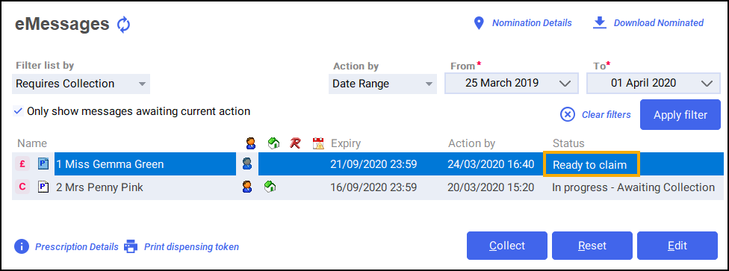The width and height of the screenshot is (729, 271).
Task: Click the Reset button
Action: (x=592, y=246)
